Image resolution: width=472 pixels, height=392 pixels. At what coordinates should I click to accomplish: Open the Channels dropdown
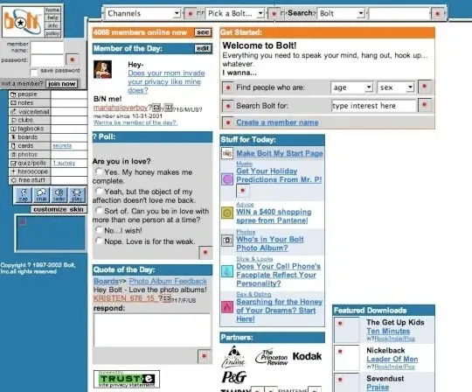[x=143, y=13]
